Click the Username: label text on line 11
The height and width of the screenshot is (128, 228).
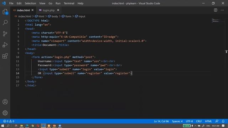pyautogui.click(x=45, y=61)
